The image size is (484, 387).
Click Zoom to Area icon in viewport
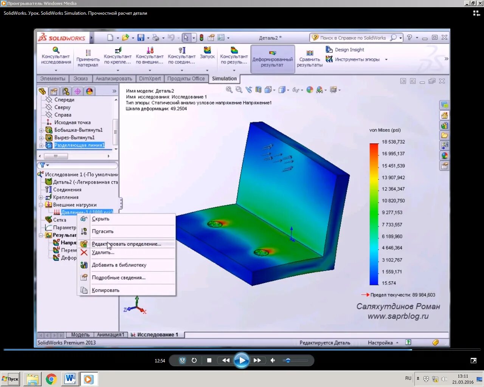point(239,90)
